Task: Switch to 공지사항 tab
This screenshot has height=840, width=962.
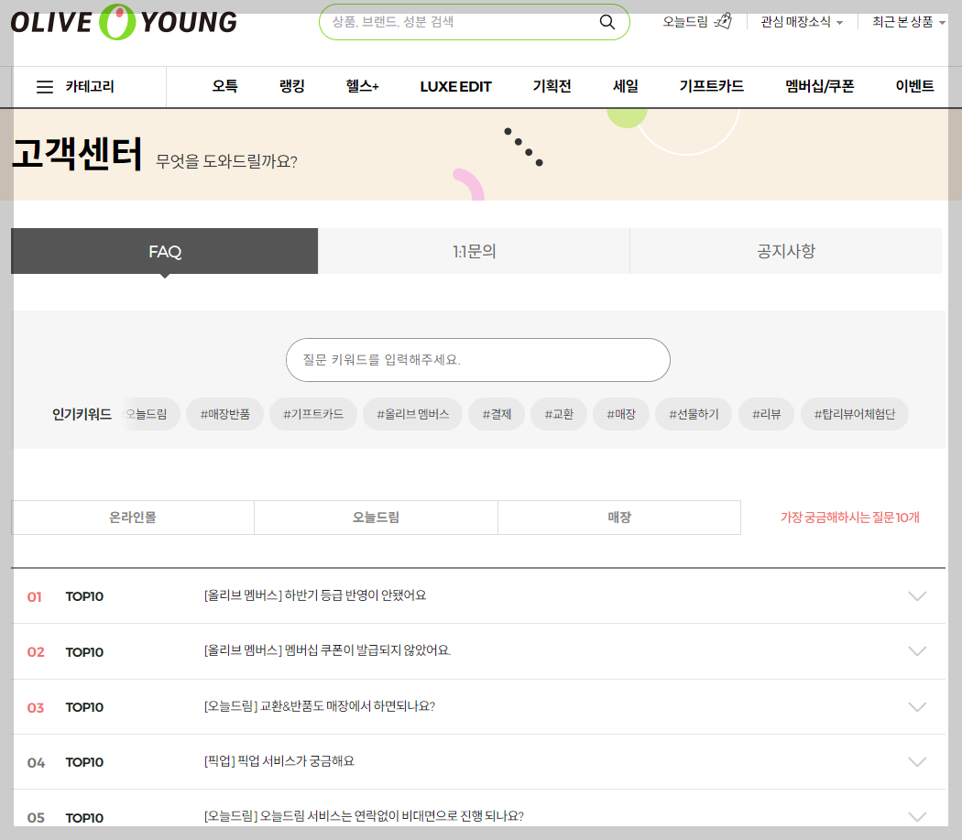Action: pos(786,251)
